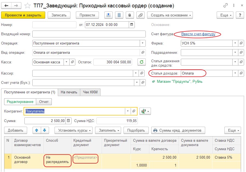Expand the Статья доходов dropdown
246x172 pixels.
[x=235, y=73]
